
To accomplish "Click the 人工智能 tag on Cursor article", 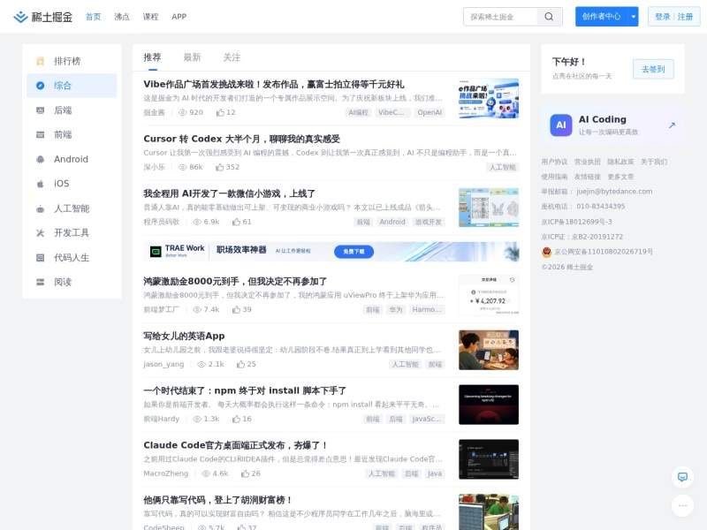I will click(x=502, y=167).
